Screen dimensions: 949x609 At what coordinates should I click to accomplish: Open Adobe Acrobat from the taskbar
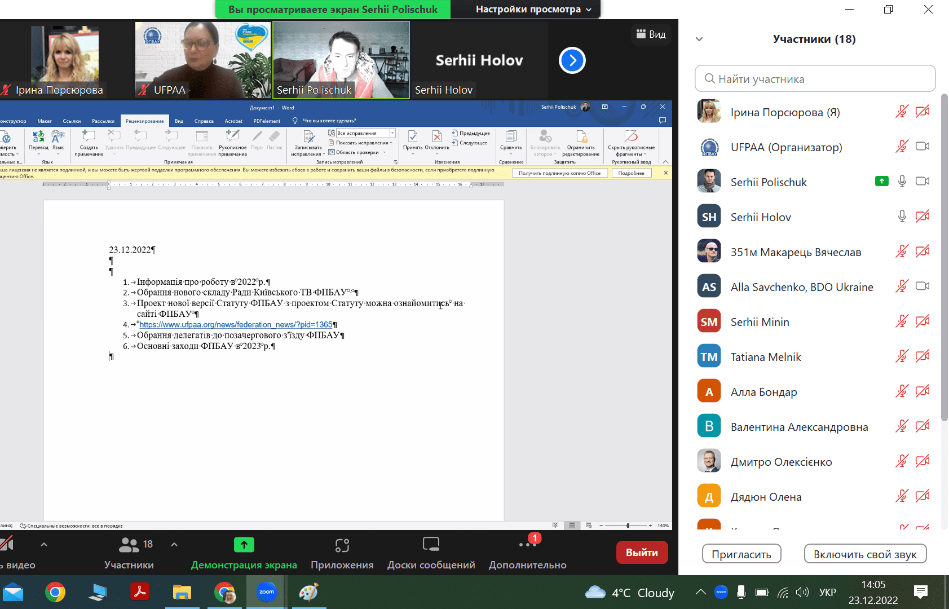[x=139, y=592]
